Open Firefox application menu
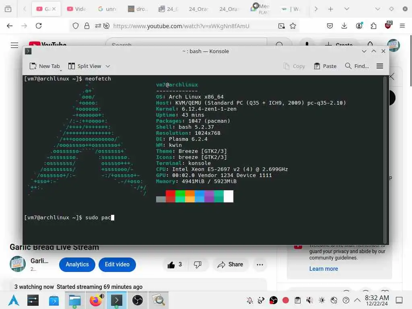 [x=402, y=26]
